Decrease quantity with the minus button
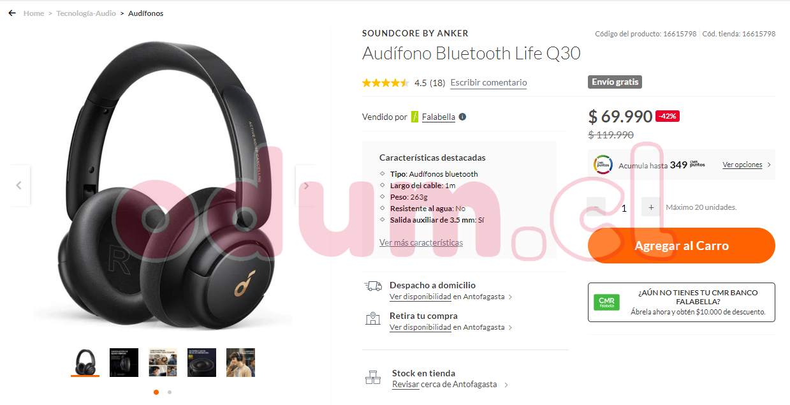Viewport: 790px width, 405px height. (596, 207)
